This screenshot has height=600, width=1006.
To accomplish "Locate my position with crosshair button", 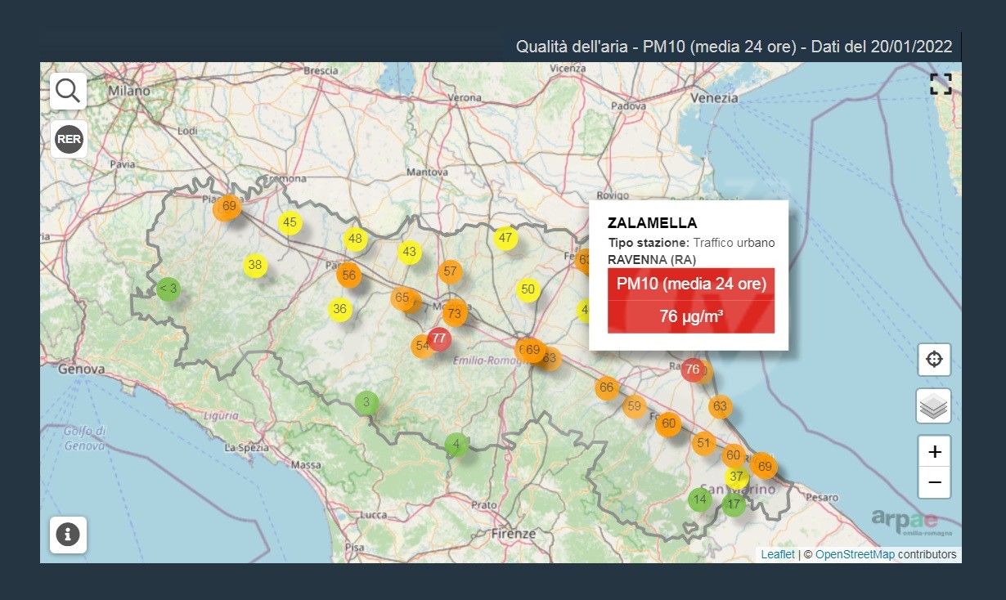I will [x=934, y=359].
